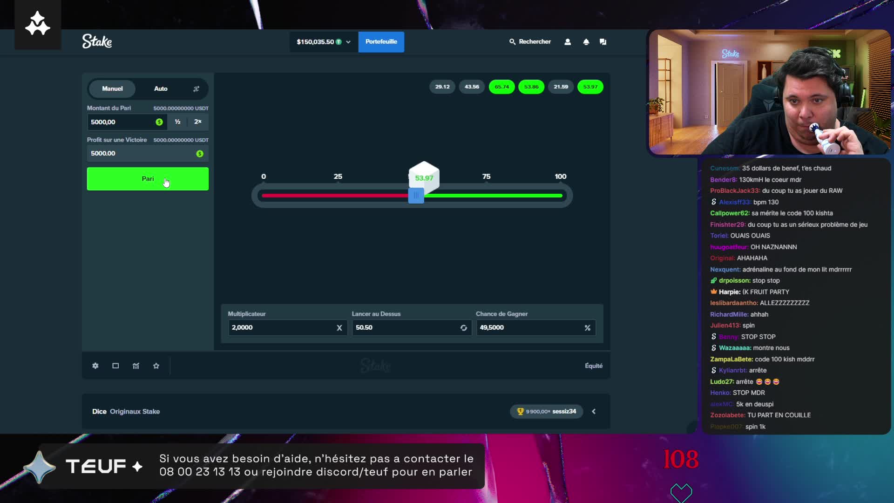Double the bet with 2× button
This screenshot has height=503, width=894.
pyautogui.click(x=198, y=122)
